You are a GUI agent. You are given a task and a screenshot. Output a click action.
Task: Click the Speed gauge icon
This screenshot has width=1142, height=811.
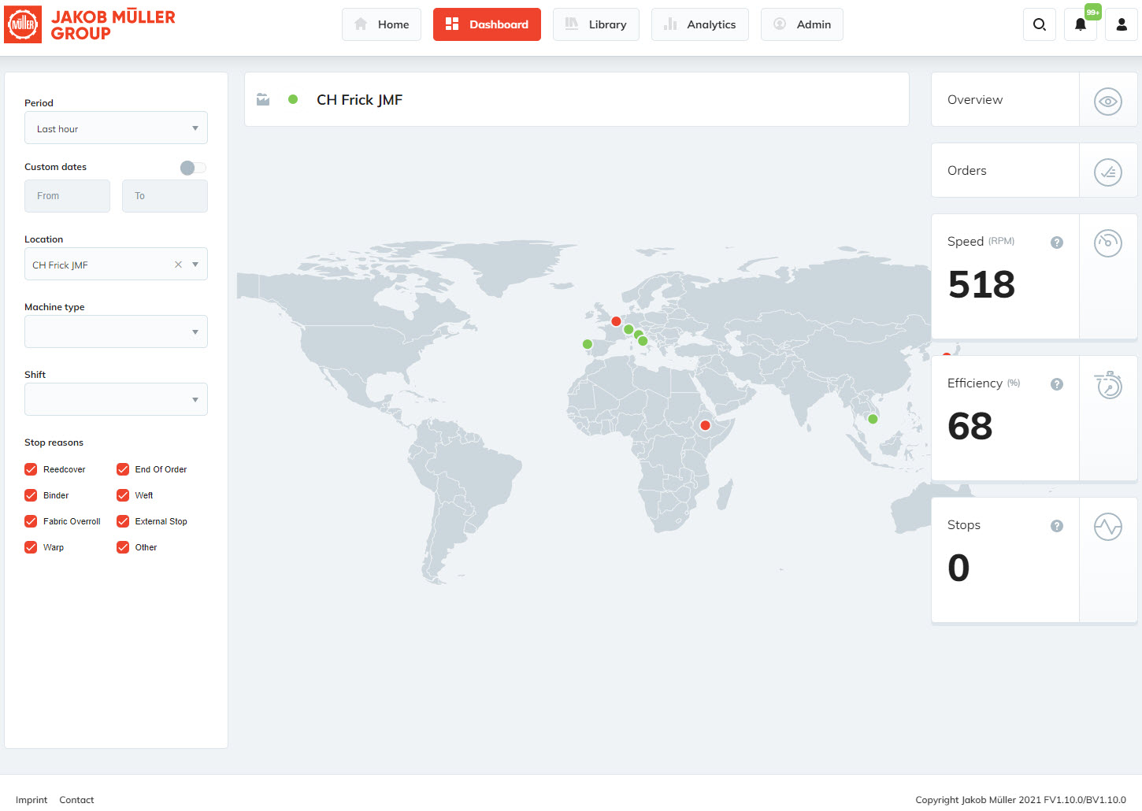1108,243
